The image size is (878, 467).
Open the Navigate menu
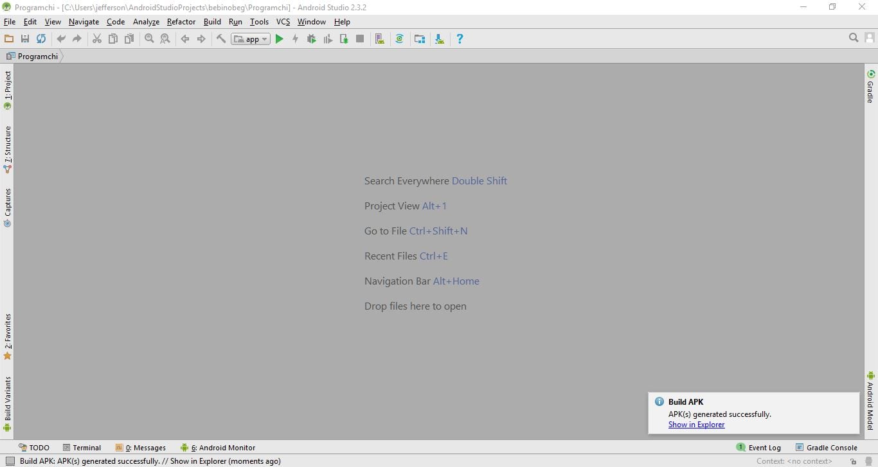[x=84, y=22]
